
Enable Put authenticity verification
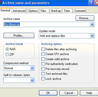pyautogui.click(x=43, y=64)
